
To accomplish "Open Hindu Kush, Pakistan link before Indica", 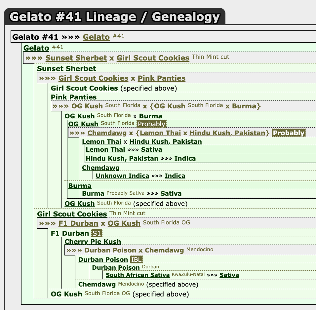I will click(122, 158).
